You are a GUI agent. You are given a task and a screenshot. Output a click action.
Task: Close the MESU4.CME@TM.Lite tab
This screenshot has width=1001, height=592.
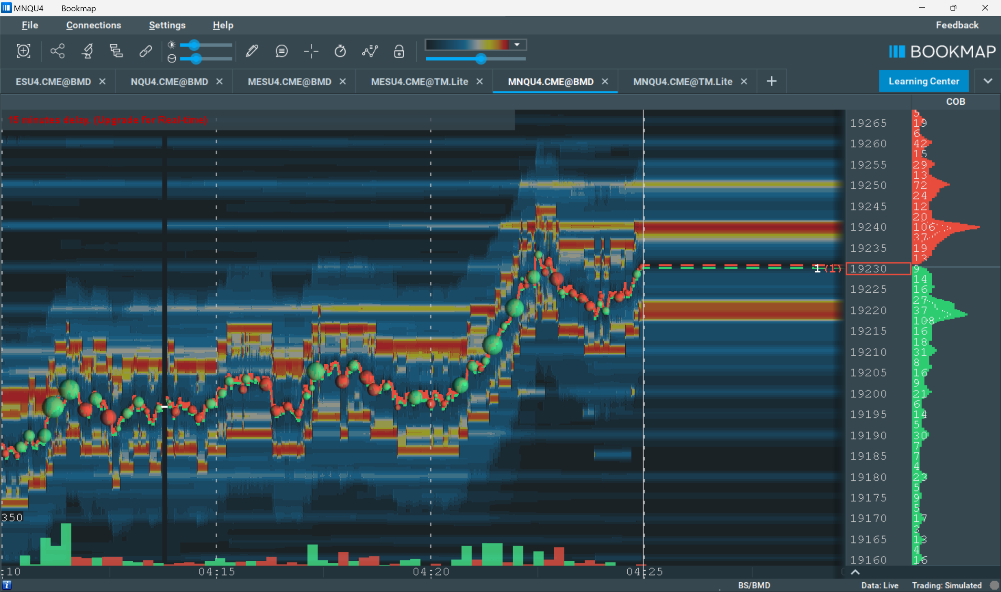(479, 81)
